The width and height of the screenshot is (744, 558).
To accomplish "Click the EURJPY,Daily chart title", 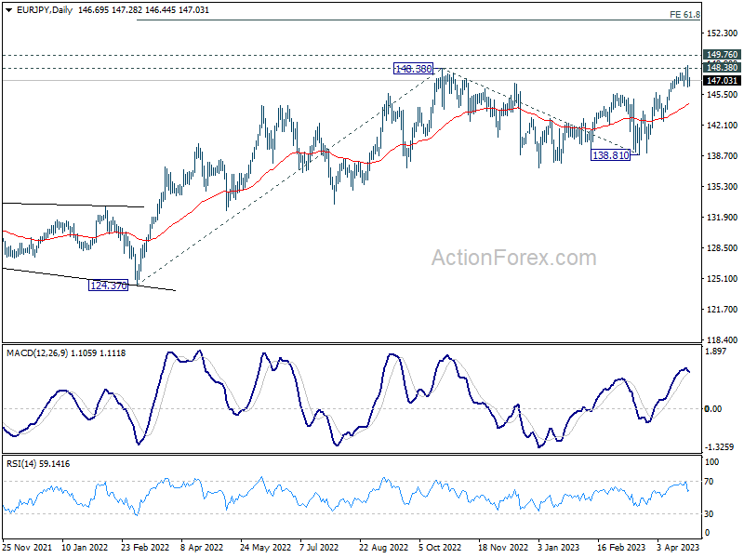I will [45, 10].
